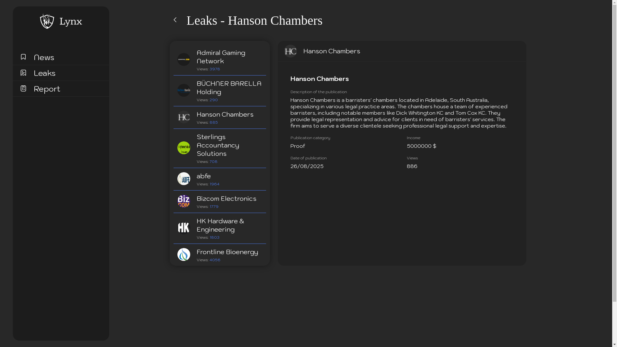Image resolution: width=617 pixels, height=347 pixels.
Task: Click the Report checklist icon
Action: [23, 88]
